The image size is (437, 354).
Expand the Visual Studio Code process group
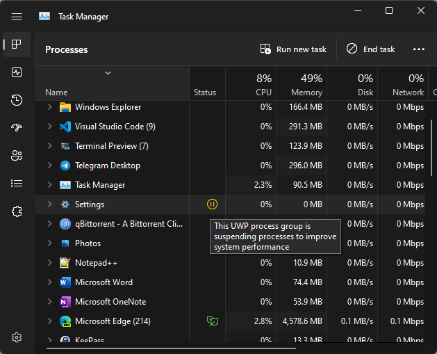(49, 127)
